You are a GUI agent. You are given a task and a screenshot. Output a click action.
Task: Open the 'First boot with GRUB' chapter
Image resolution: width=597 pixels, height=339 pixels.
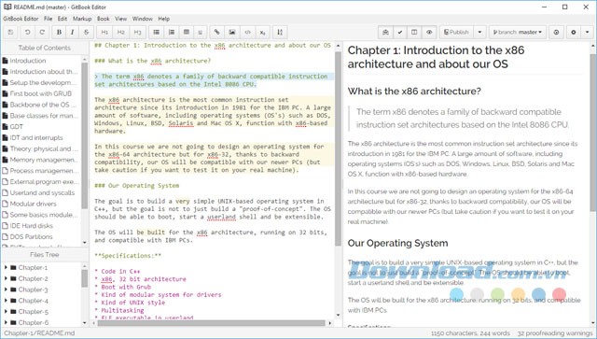point(41,93)
